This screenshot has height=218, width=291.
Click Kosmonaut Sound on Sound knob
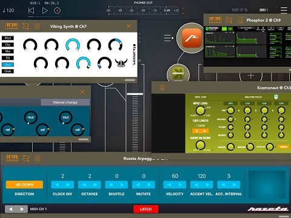pos(200,145)
